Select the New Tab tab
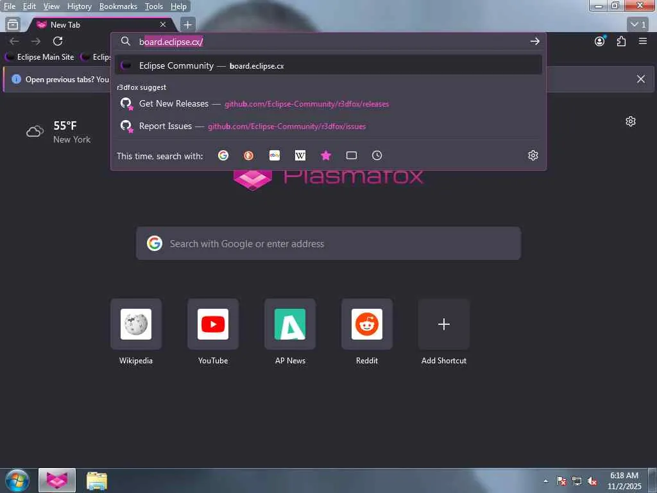 pyautogui.click(x=101, y=25)
